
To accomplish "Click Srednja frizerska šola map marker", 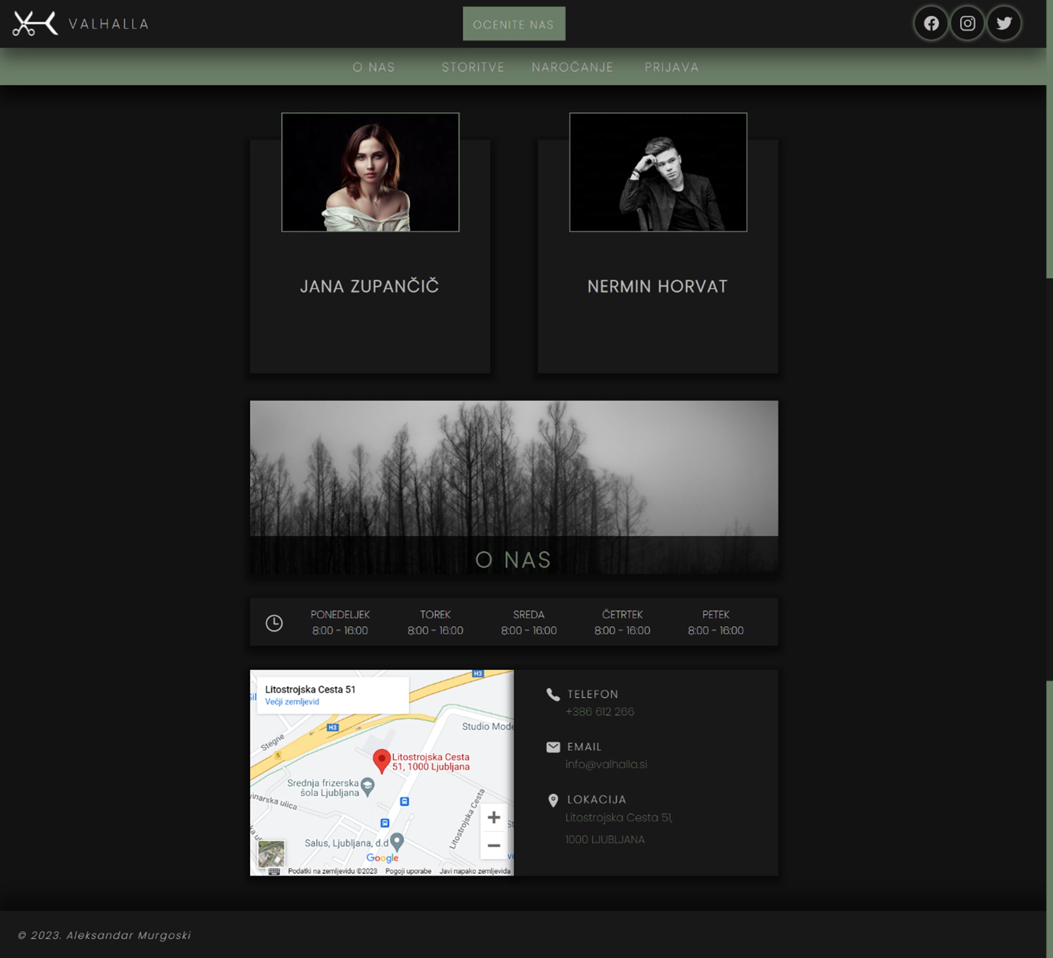I will pyautogui.click(x=368, y=786).
